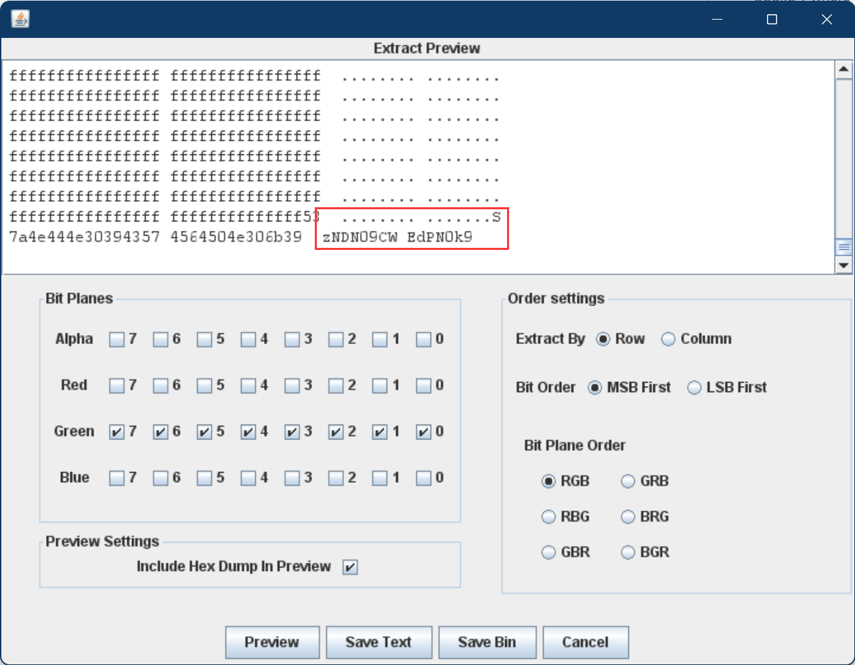This screenshot has width=855, height=665.
Task: Tick Red bit plane 2
Action: pos(336,385)
